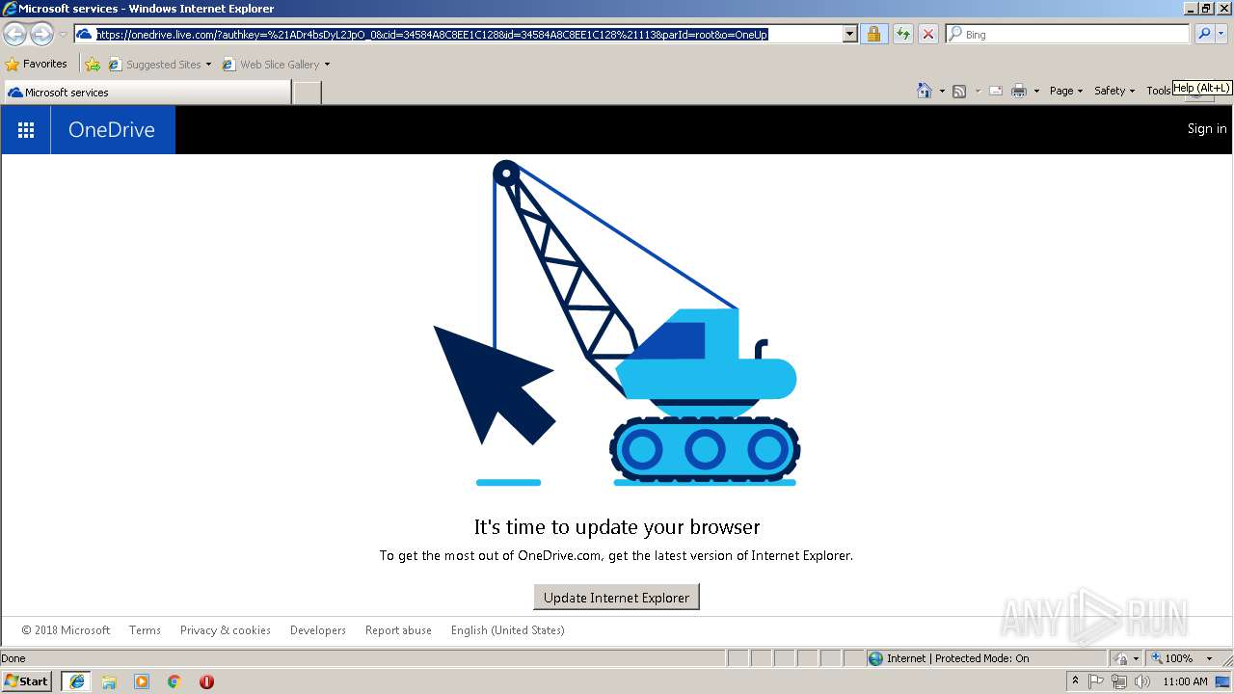Click Update Internet Explorer button
The width and height of the screenshot is (1234, 694).
(616, 598)
